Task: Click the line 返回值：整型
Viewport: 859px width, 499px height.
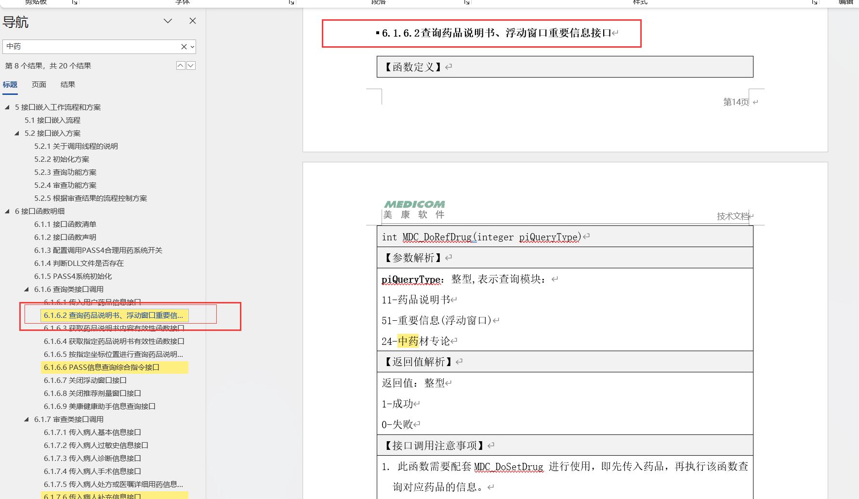Action: click(x=413, y=383)
